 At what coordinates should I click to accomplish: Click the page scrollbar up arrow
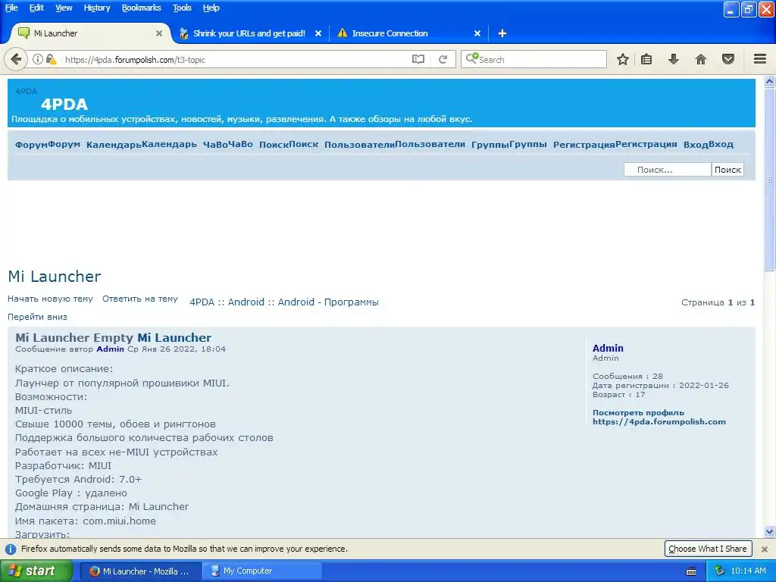[x=769, y=82]
